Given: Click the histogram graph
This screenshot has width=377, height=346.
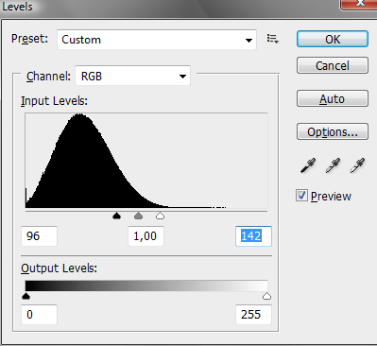Looking at the screenshot, I should (146, 161).
